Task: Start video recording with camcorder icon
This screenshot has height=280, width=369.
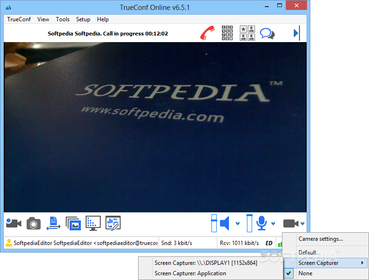Action: 14,223
